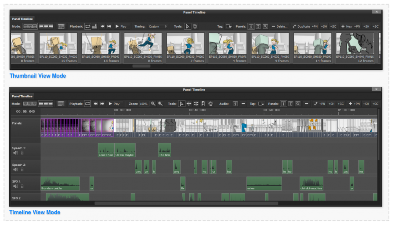The image size is (400, 227).
Task: Toggle loop playback in thumbnail view toolbar
Action: 88,26
